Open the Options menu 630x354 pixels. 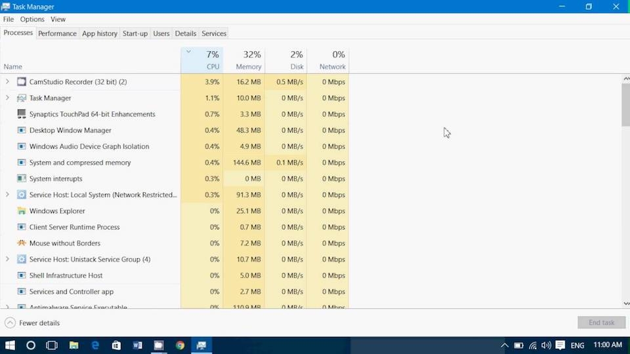[32, 19]
